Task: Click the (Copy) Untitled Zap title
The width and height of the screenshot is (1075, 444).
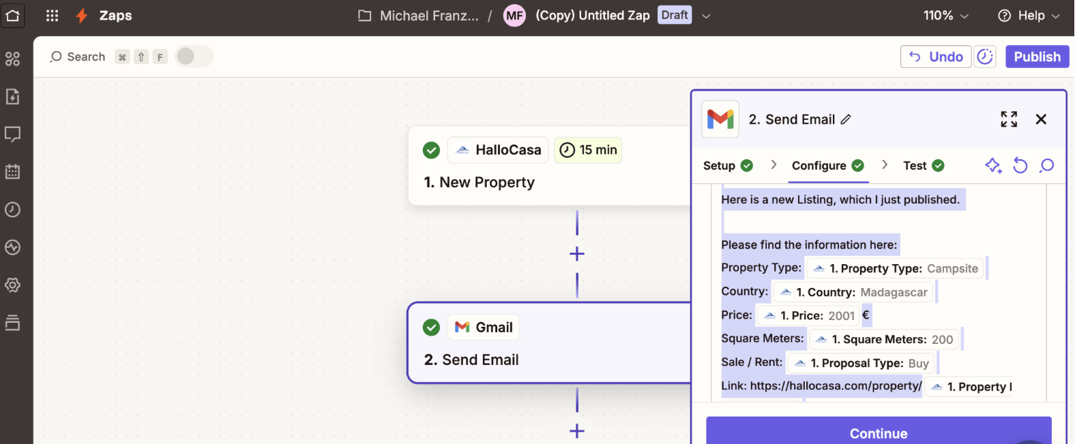Action: (x=592, y=15)
